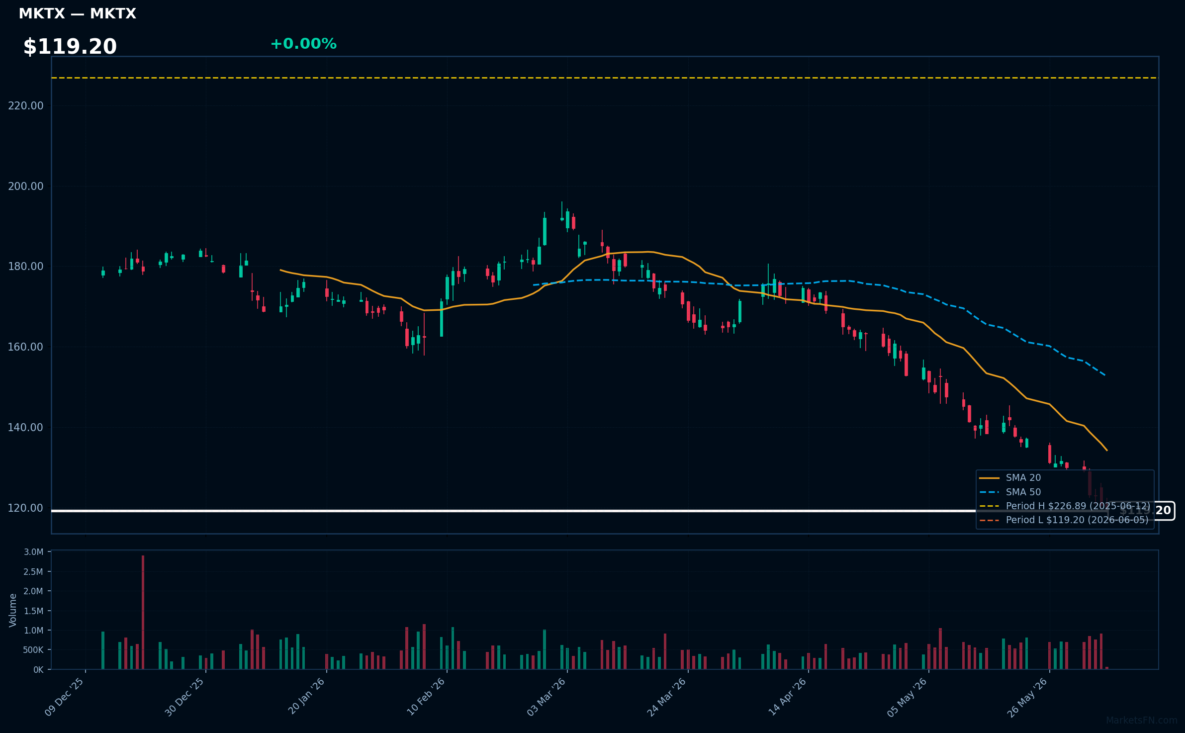Click the tallest red volume bar
Image resolution: width=1185 pixels, height=733 pixels.
point(143,612)
